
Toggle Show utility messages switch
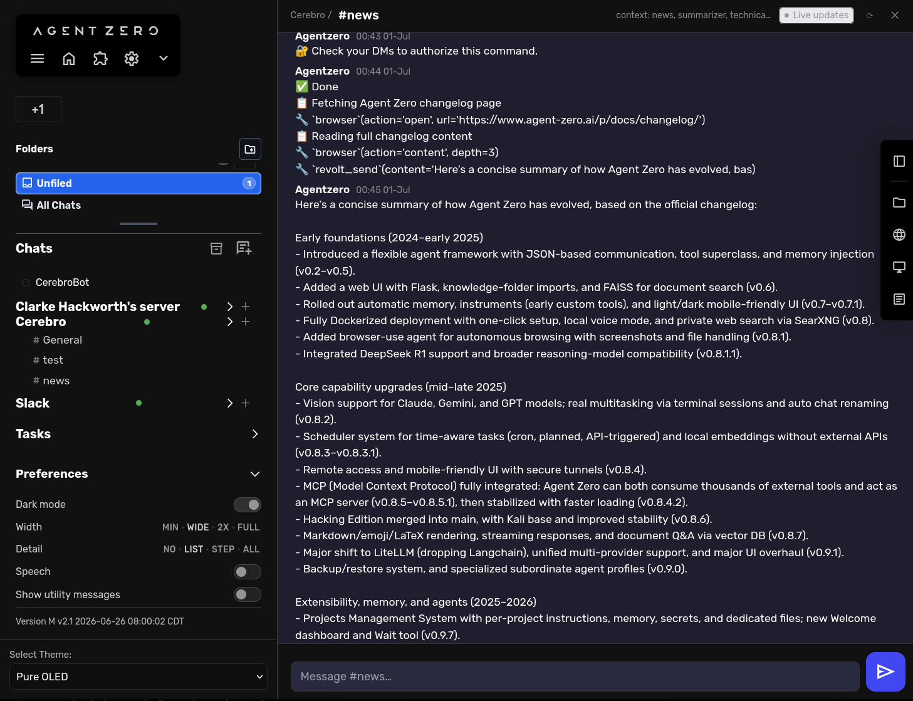point(248,594)
